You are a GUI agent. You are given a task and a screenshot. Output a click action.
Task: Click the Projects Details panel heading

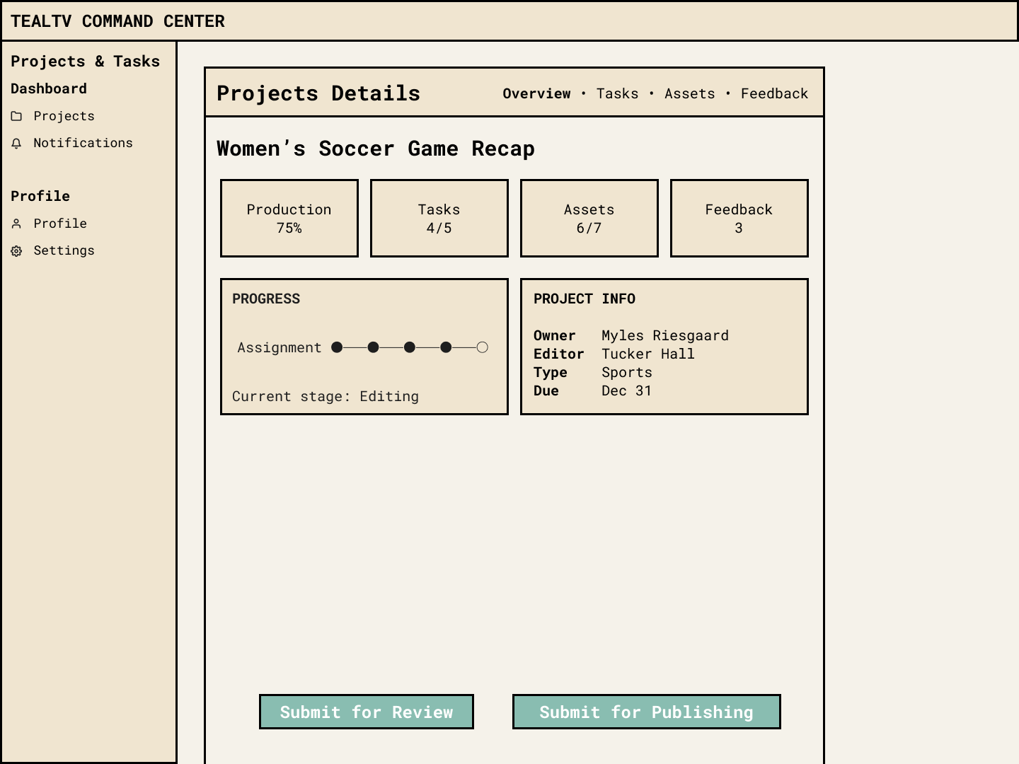coord(318,93)
